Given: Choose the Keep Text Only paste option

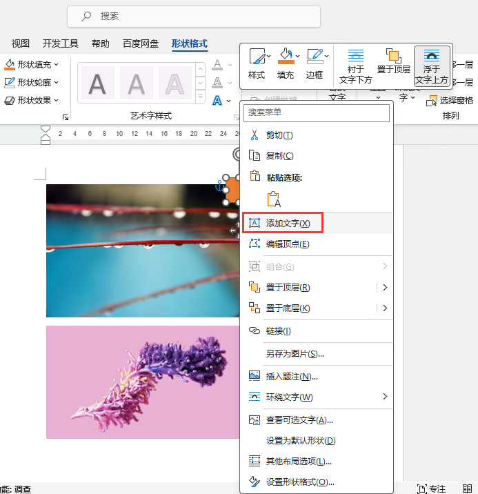Looking at the screenshot, I should 274,199.
